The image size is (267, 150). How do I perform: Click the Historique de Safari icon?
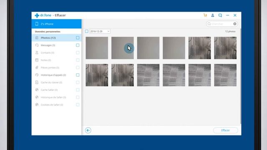point(37,97)
